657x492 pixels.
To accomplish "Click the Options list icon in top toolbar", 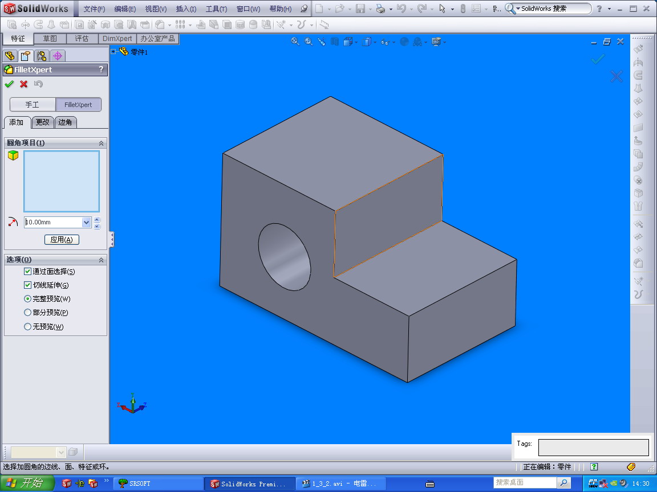I will (476, 9).
